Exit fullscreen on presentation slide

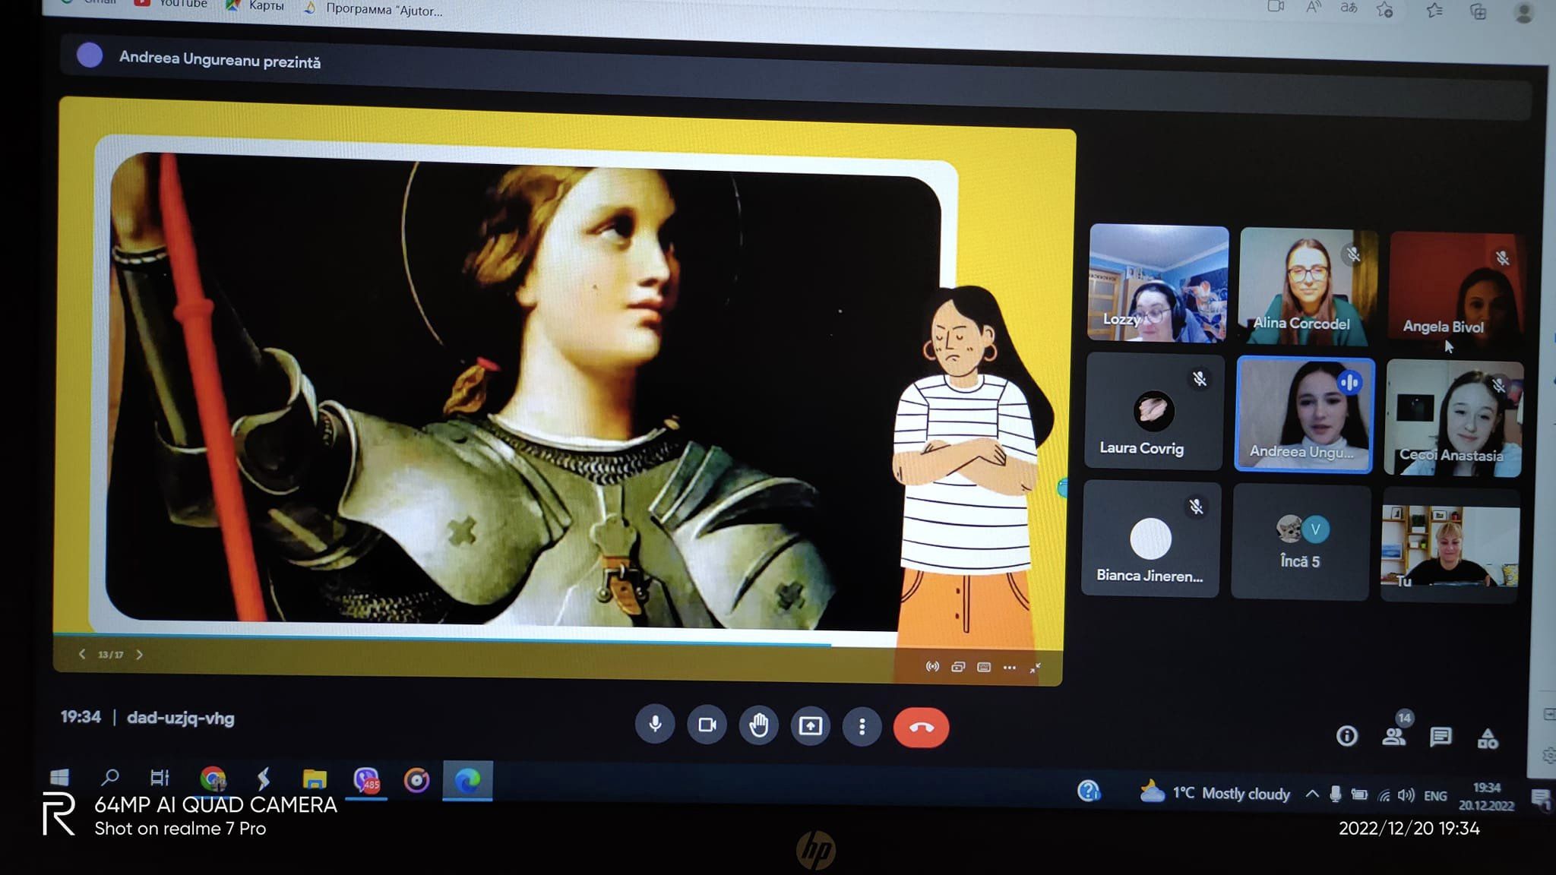tap(1035, 668)
